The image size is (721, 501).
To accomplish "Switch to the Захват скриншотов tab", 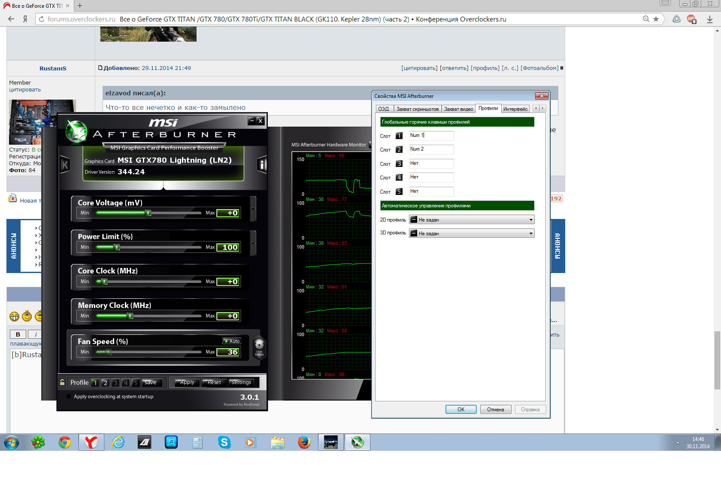I will (x=418, y=109).
